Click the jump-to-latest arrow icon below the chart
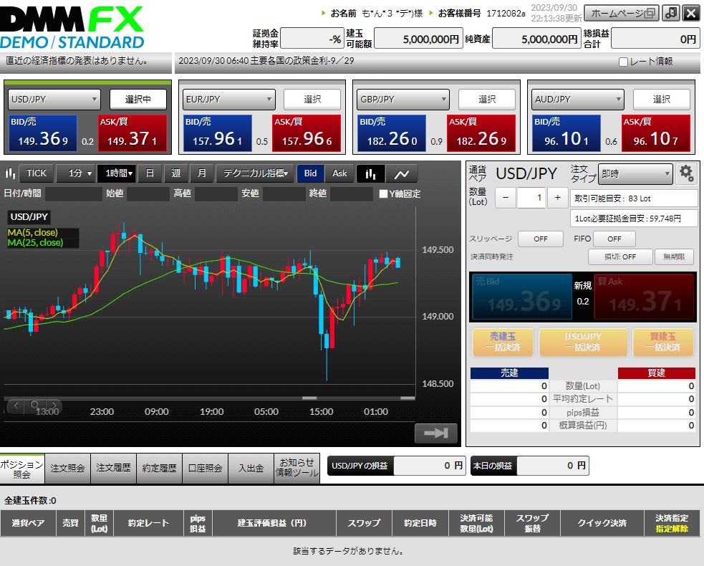Viewport: 704px width, 566px height. (435, 433)
